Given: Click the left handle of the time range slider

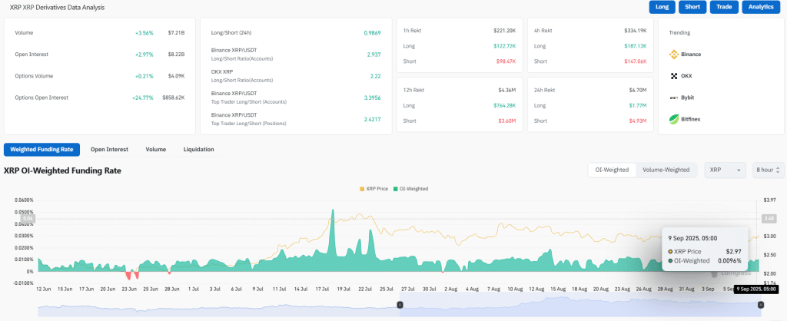Looking at the screenshot, I should pyautogui.click(x=399, y=306).
